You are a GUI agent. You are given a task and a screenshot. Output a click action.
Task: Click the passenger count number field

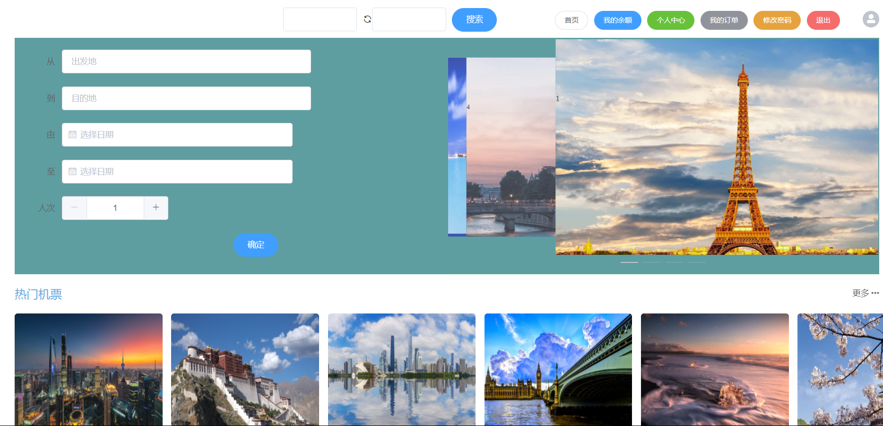(115, 208)
